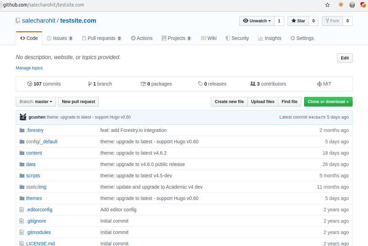368x246 pixels.
Task: Click the Find file button
Action: tap(290, 102)
